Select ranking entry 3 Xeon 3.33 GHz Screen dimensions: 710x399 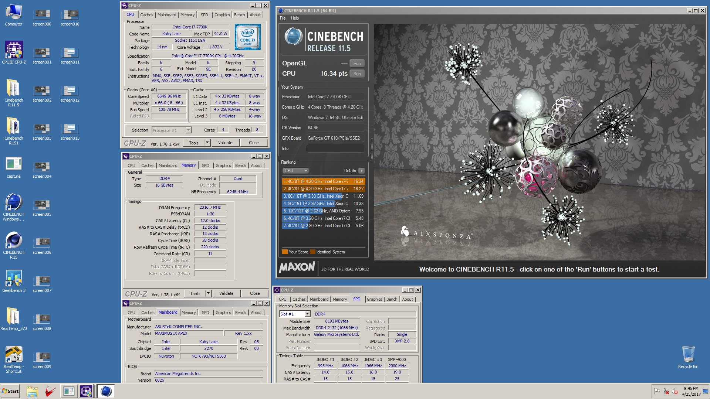coord(324,196)
